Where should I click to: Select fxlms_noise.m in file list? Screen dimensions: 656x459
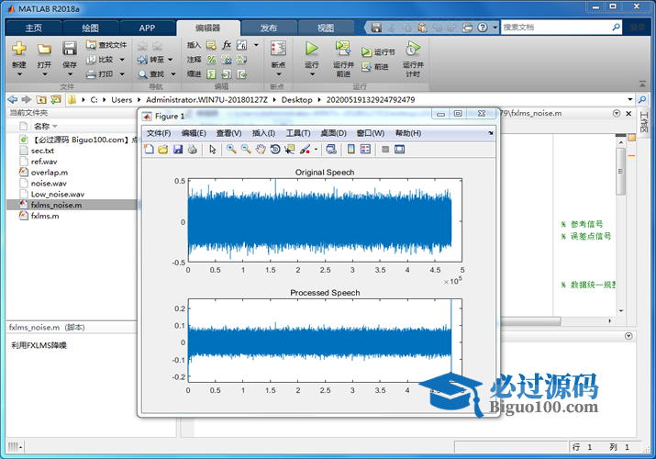(57, 205)
